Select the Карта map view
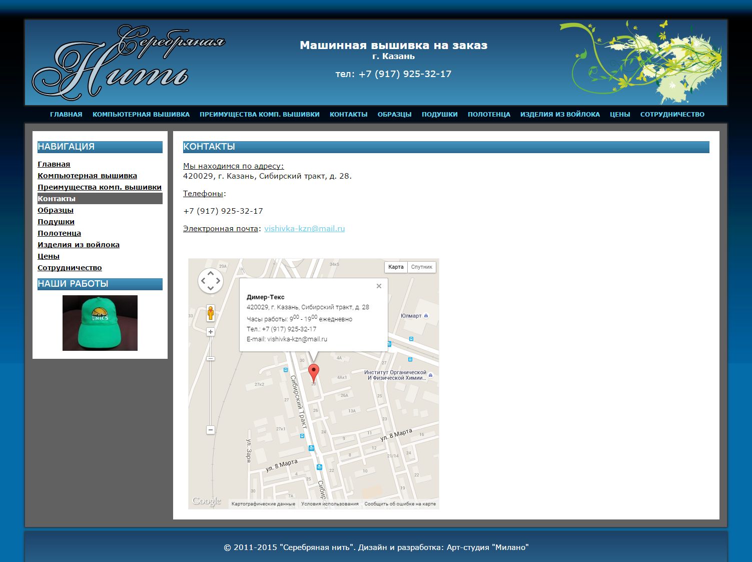 396,267
